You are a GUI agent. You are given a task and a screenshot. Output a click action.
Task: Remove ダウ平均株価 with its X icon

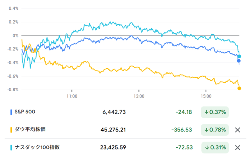click(237, 130)
